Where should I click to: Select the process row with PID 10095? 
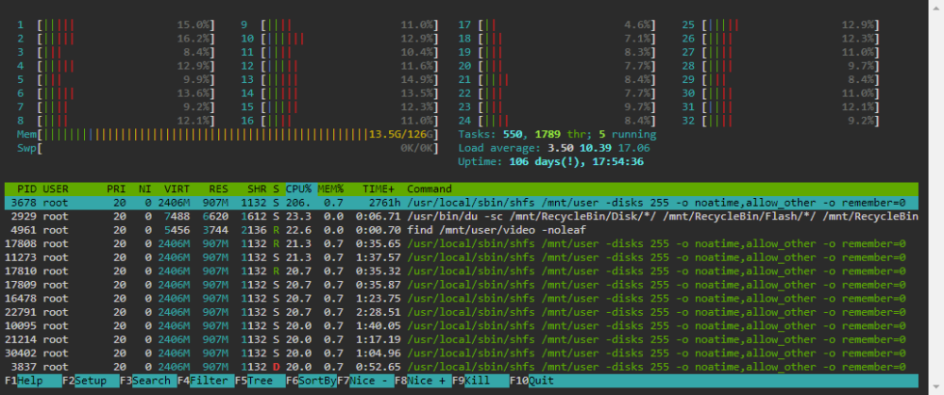[462, 326]
